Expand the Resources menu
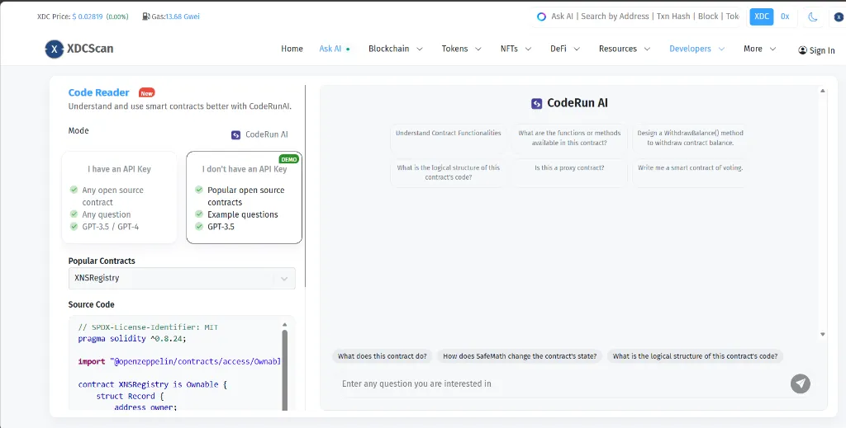This screenshot has width=846, height=428. coord(625,49)
